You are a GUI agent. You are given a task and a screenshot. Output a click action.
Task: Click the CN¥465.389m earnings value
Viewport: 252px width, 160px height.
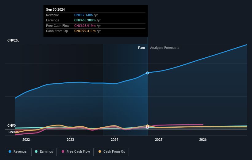point(85,20)
